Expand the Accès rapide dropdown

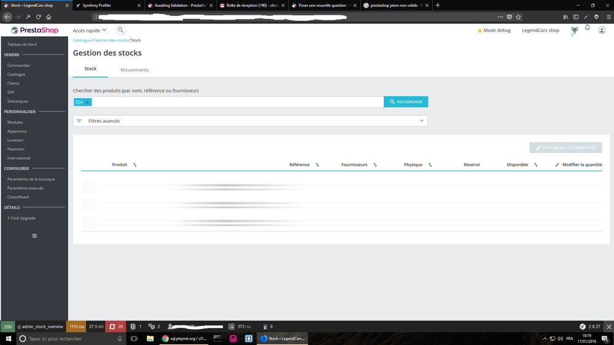[x=90, y=31]
